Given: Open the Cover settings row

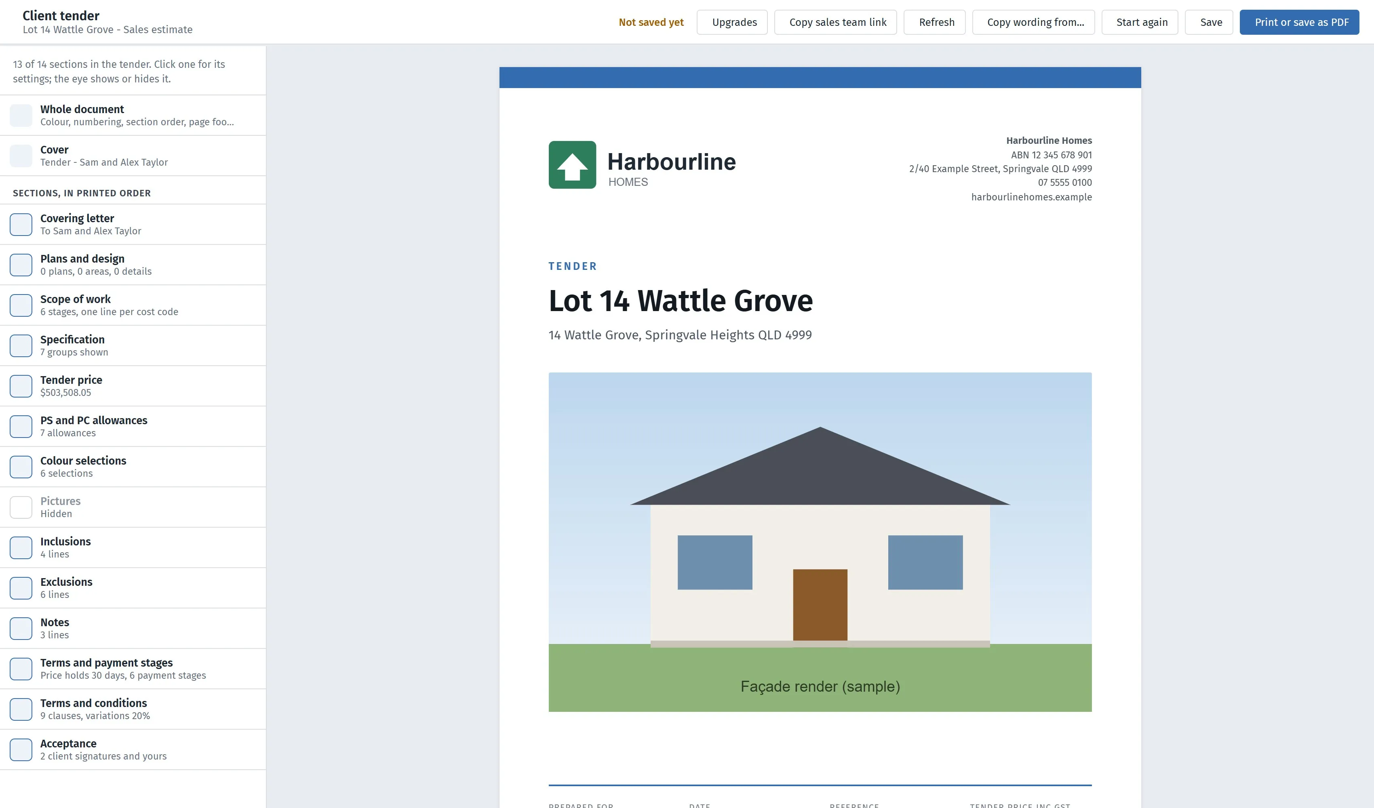Looking at the screenshot, I should coord(133,156).
